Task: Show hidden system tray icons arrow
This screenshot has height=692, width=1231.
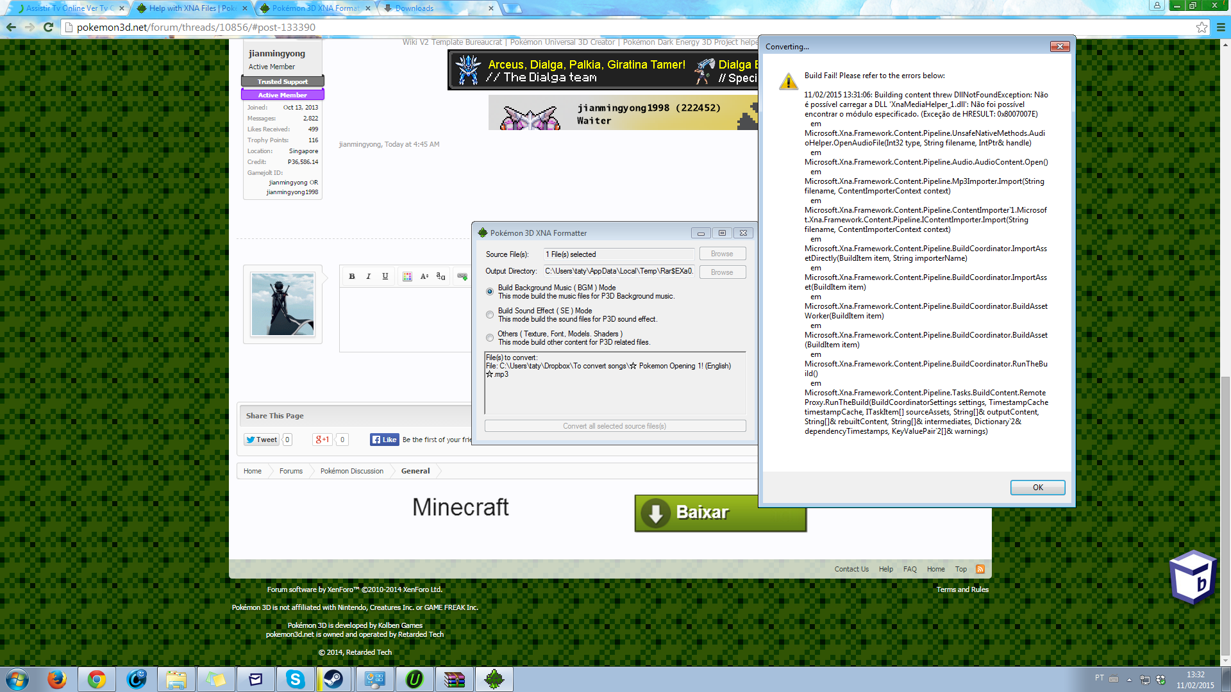Action: (1129, 679)
